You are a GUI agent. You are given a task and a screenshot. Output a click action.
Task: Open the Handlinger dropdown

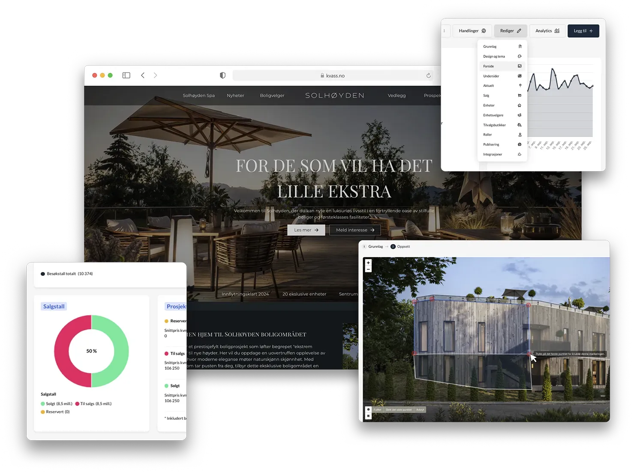pos(472,31)
